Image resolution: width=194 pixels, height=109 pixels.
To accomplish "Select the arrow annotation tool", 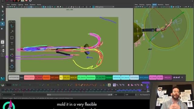I will [x=12, y=32].
